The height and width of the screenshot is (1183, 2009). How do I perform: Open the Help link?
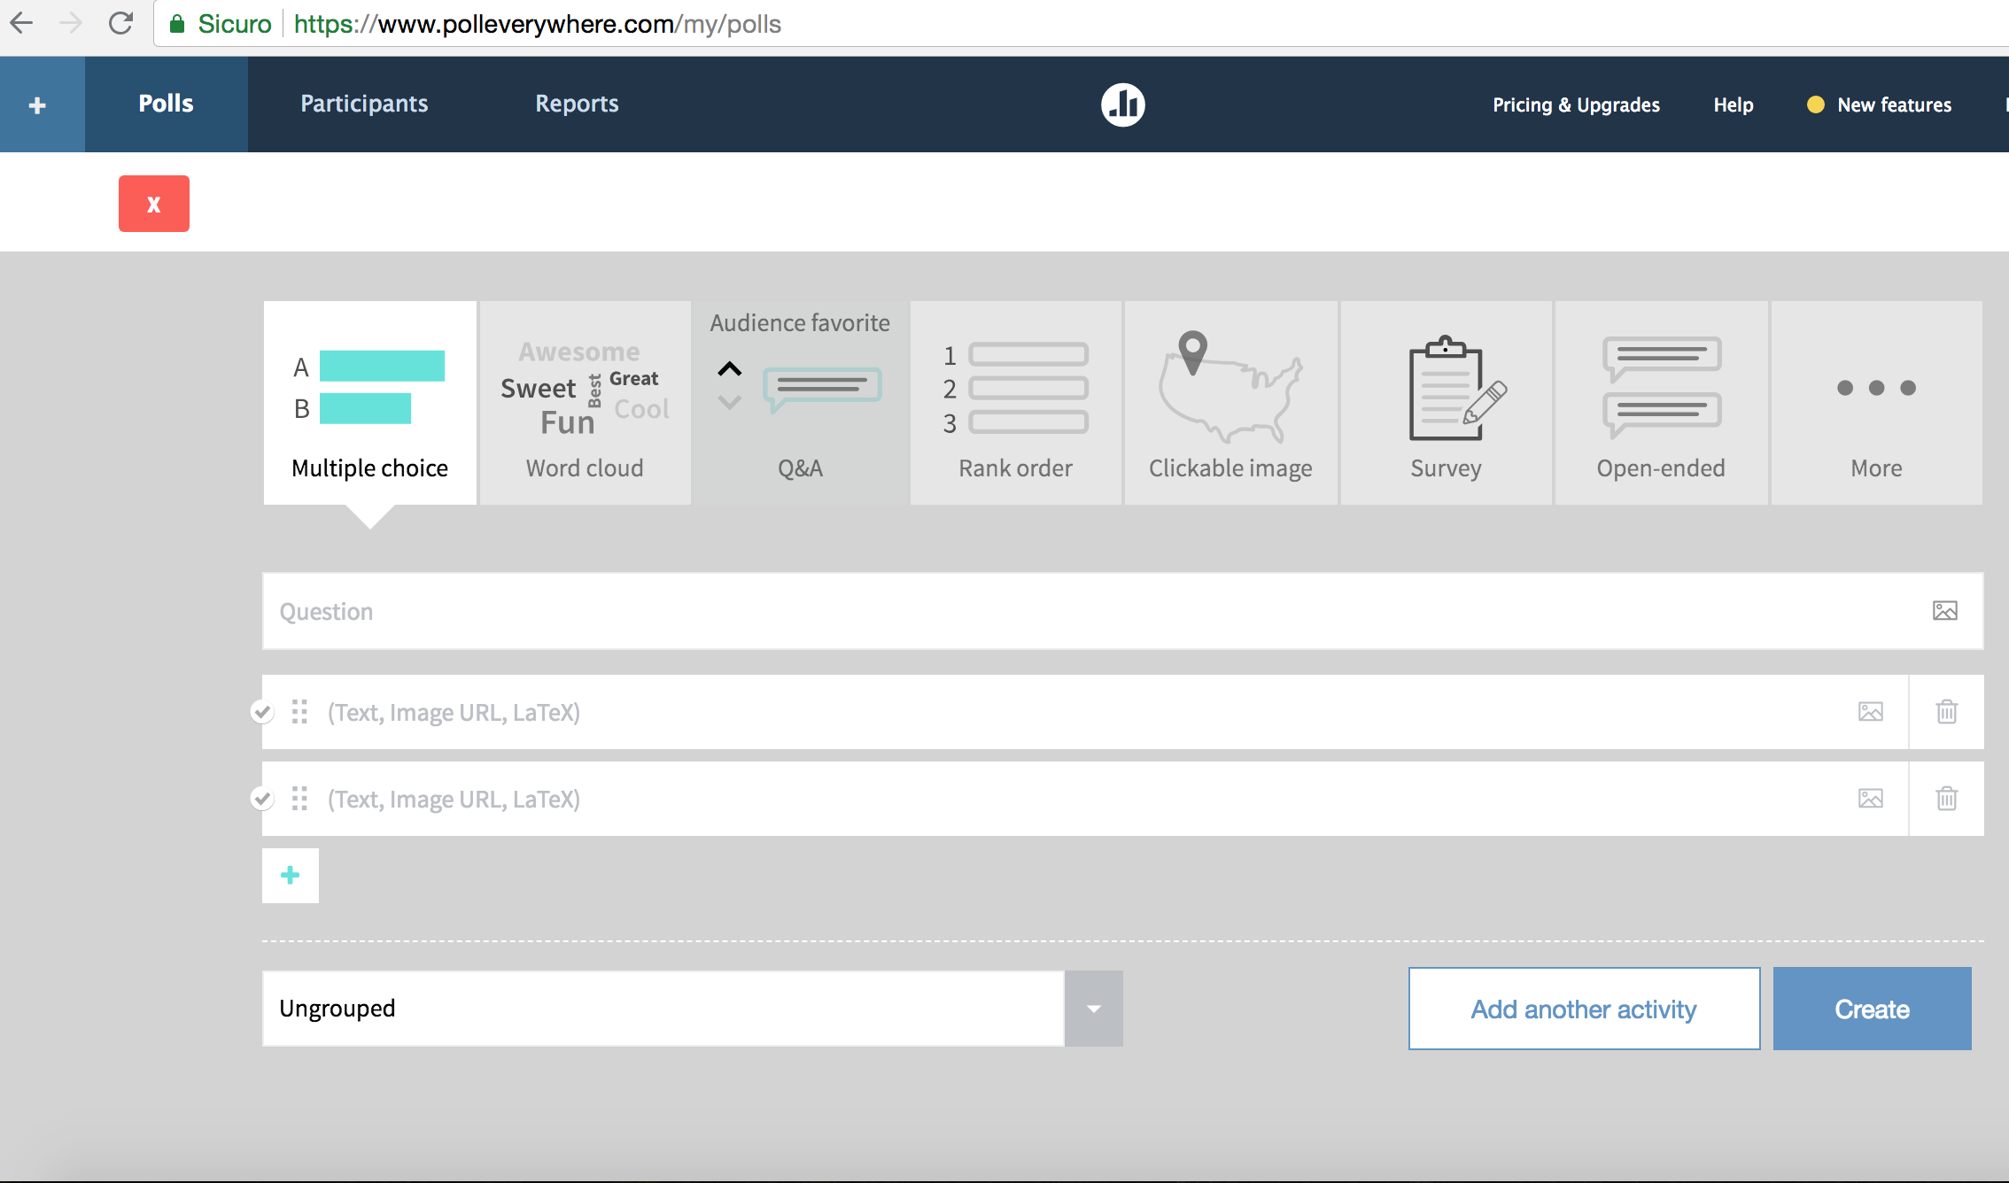[1734, 105]
